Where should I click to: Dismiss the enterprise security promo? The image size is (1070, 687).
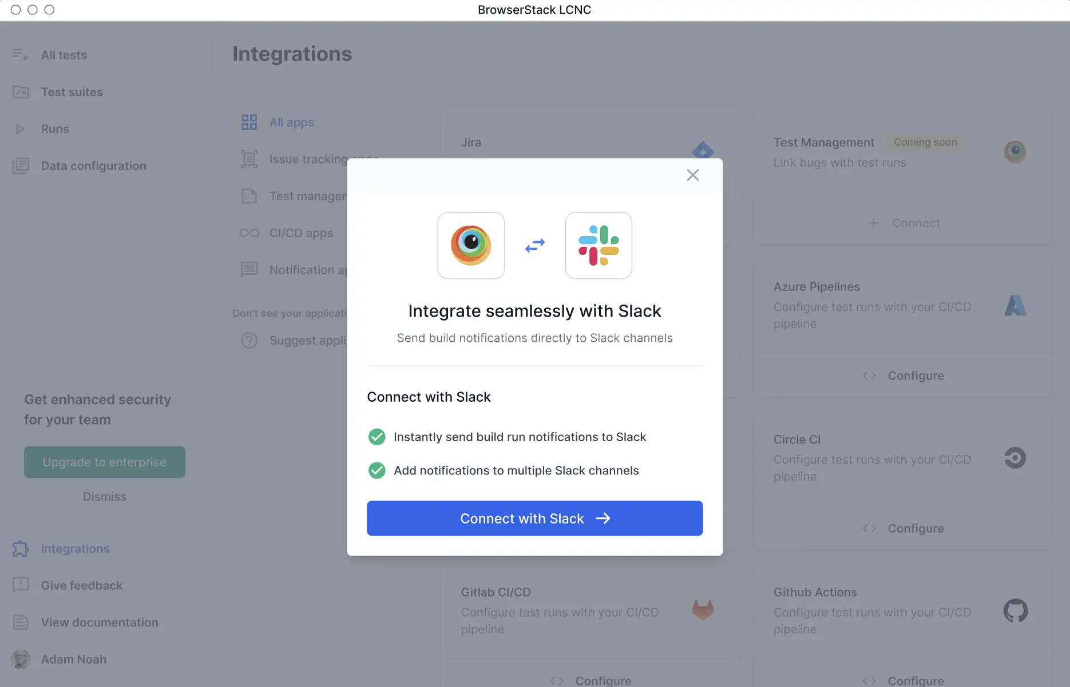104,497
